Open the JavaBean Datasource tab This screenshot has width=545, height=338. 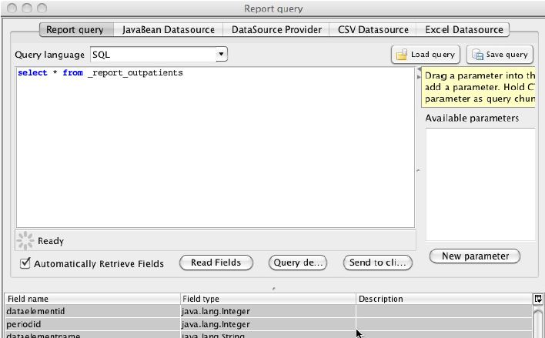click(x=169, y=30)
